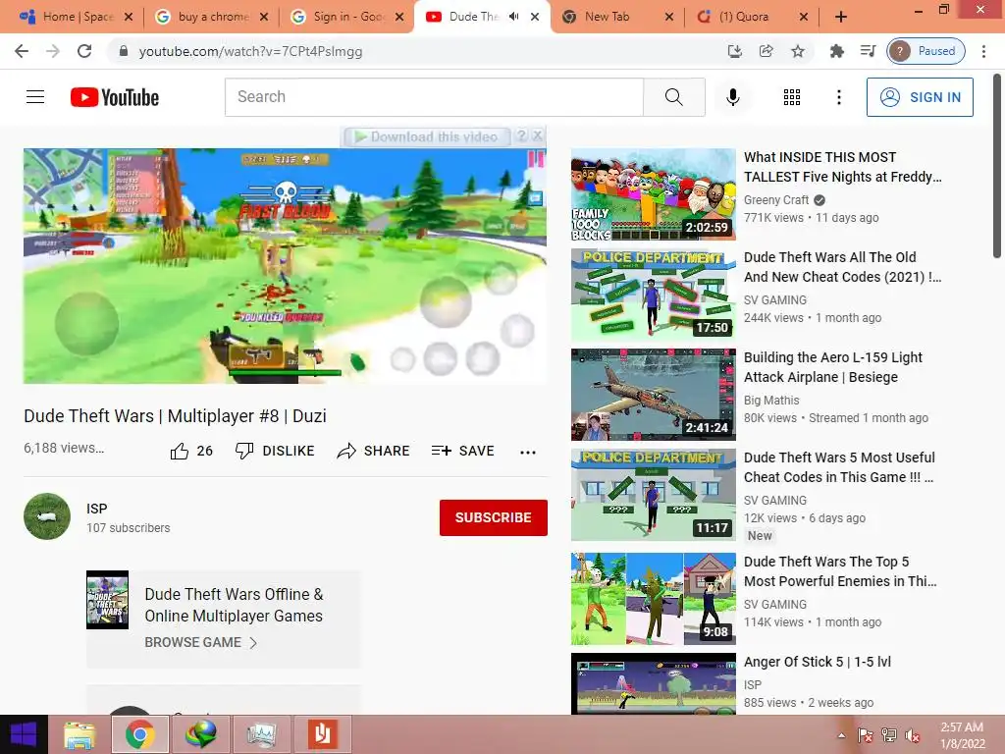The width and height of the screenshot is (1005, 754).
Task: Open Building the Aero L-159 thumbnail
Action: pyautogui.click(x=653, y=395)
